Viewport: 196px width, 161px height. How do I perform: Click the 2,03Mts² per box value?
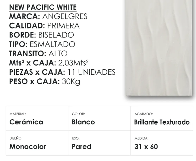[74, 63]
